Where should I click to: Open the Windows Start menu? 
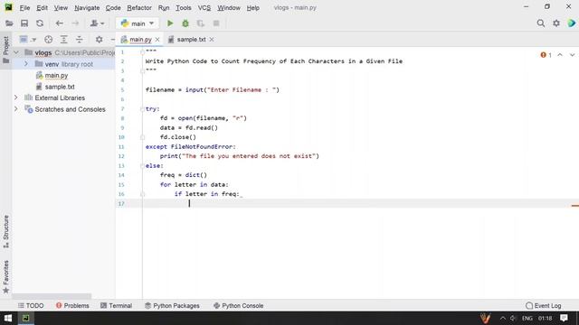[8, 318]
